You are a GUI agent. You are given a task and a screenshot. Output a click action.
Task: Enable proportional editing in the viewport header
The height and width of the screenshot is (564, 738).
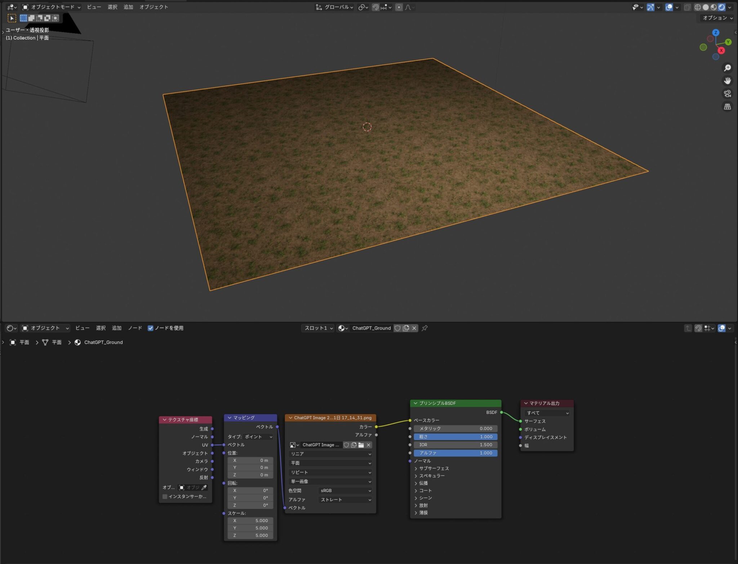tap(399, 7)
